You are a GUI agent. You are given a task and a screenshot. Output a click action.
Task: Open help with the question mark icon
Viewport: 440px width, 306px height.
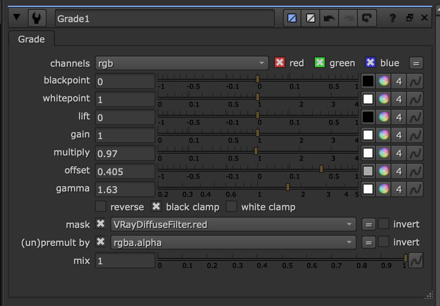coord(393,18)
